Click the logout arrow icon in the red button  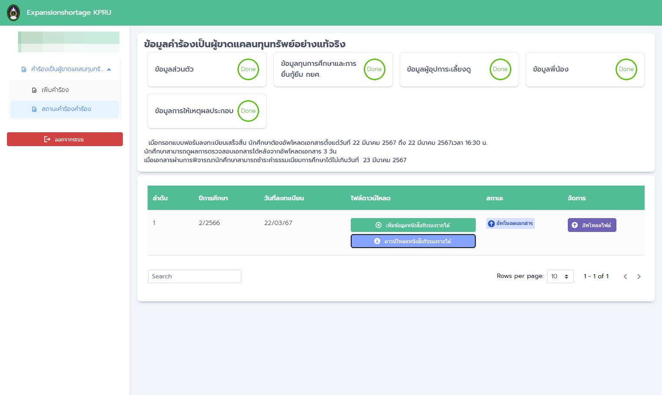(x=47, y=139)
